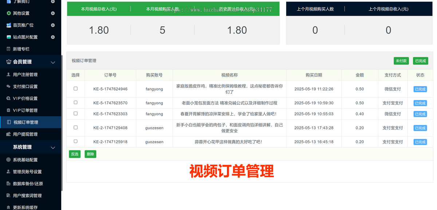Click the 系统基础配置 globe icon
The width and height of the screenshot is (437, 210).
(9, 160)
